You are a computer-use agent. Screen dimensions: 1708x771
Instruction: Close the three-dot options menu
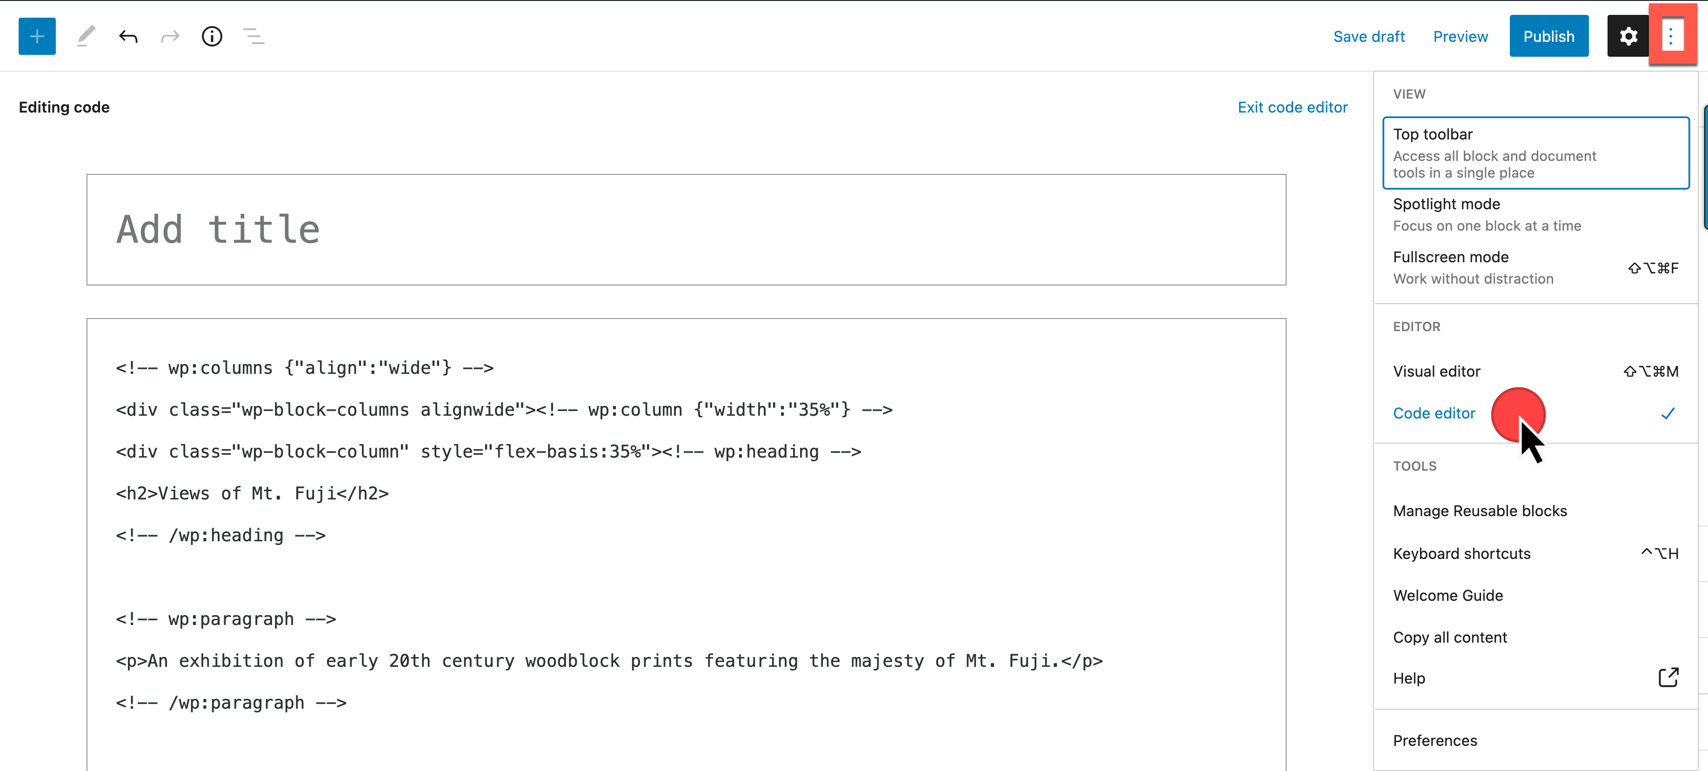tap(1672, 36)
